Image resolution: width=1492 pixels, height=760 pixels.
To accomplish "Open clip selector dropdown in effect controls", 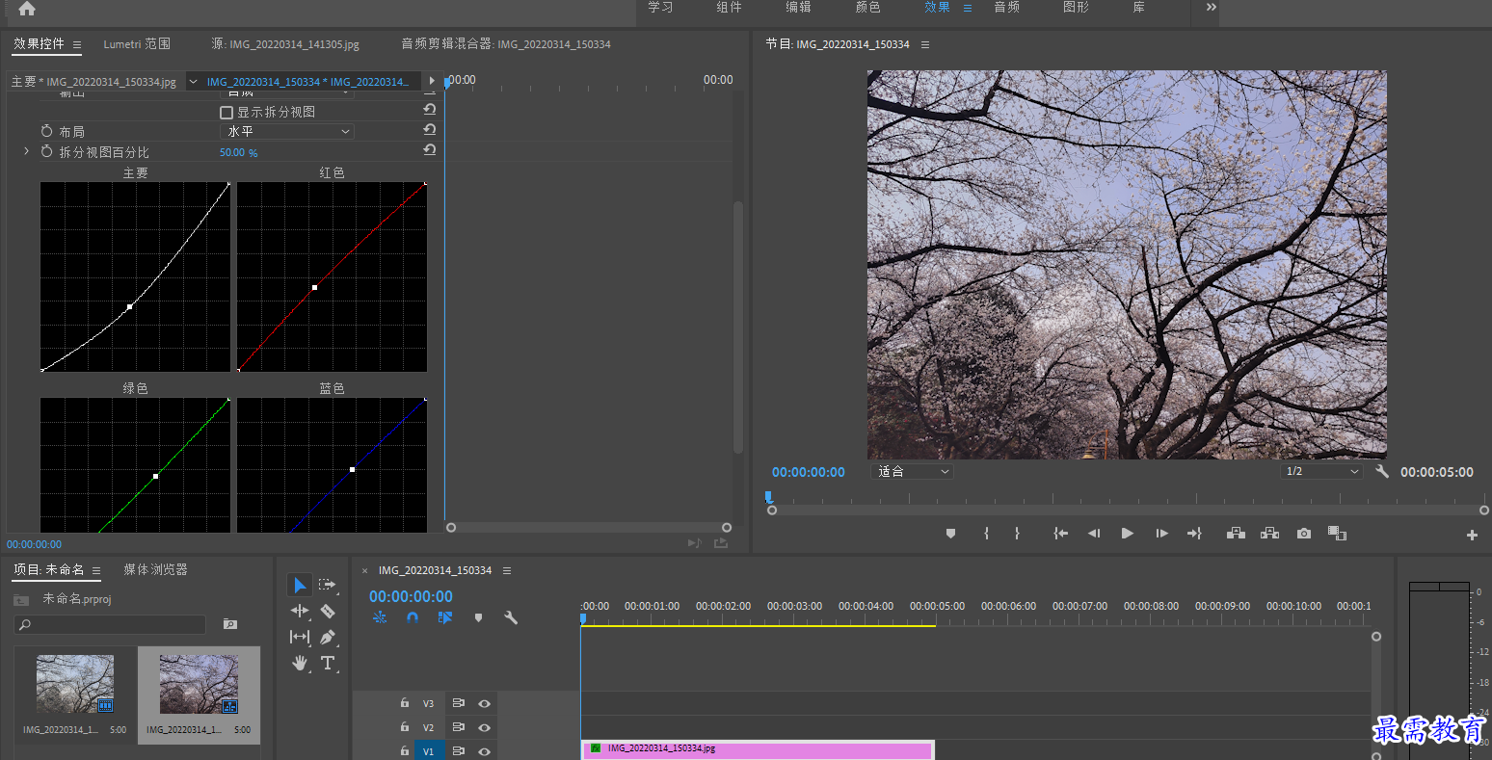I will [x=193, y=82].
